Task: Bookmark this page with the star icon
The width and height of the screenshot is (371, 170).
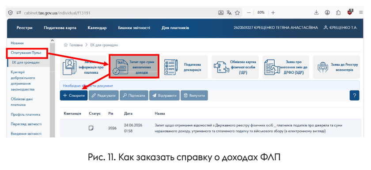Action: 237,12
